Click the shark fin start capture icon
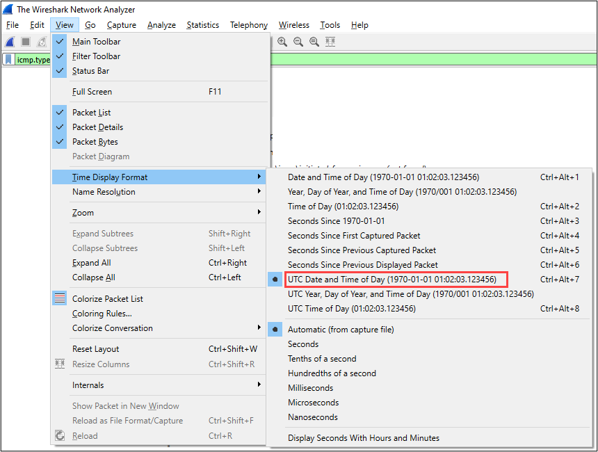The image size is (598, 452). coord(10,42)
